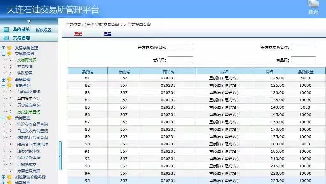Collapse the 交易查询 tree node
The image size is (326, 184).
point(4,85)
